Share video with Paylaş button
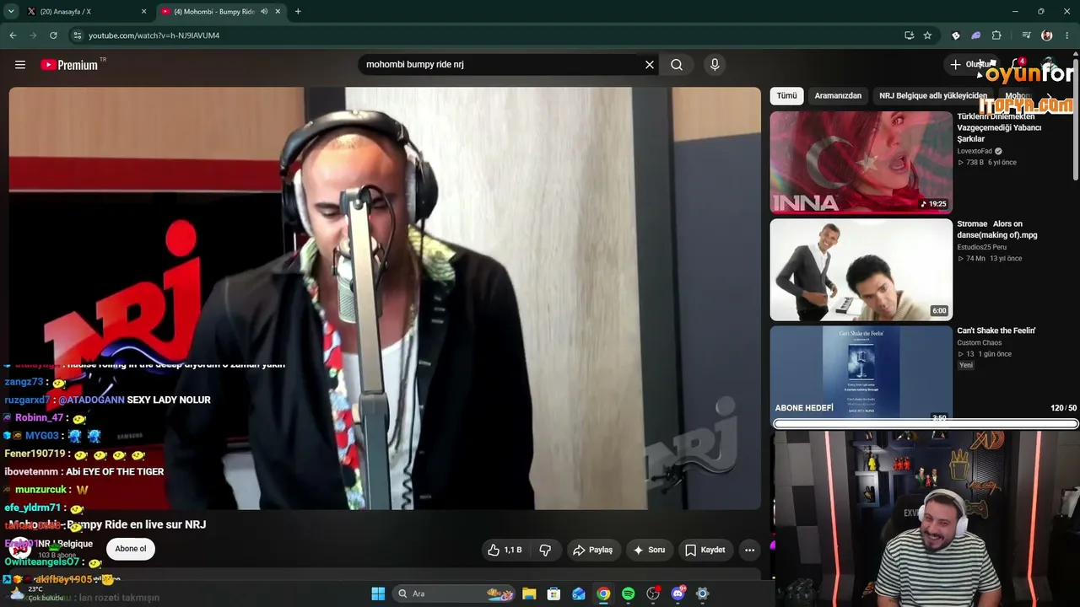 (593, 550)
